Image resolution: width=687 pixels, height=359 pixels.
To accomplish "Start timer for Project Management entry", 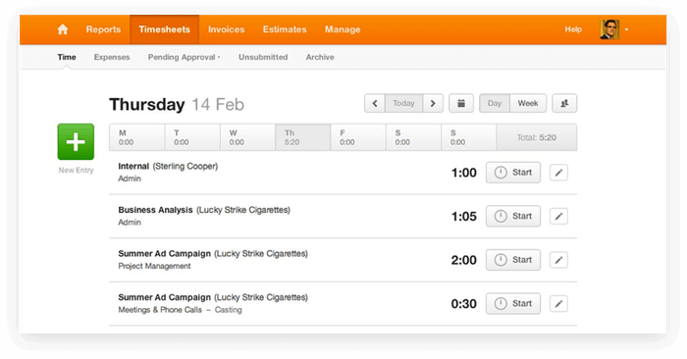I will click(x=513, y=260).
